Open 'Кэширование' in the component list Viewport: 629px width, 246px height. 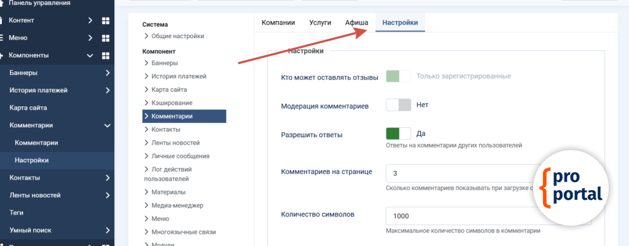172,103
